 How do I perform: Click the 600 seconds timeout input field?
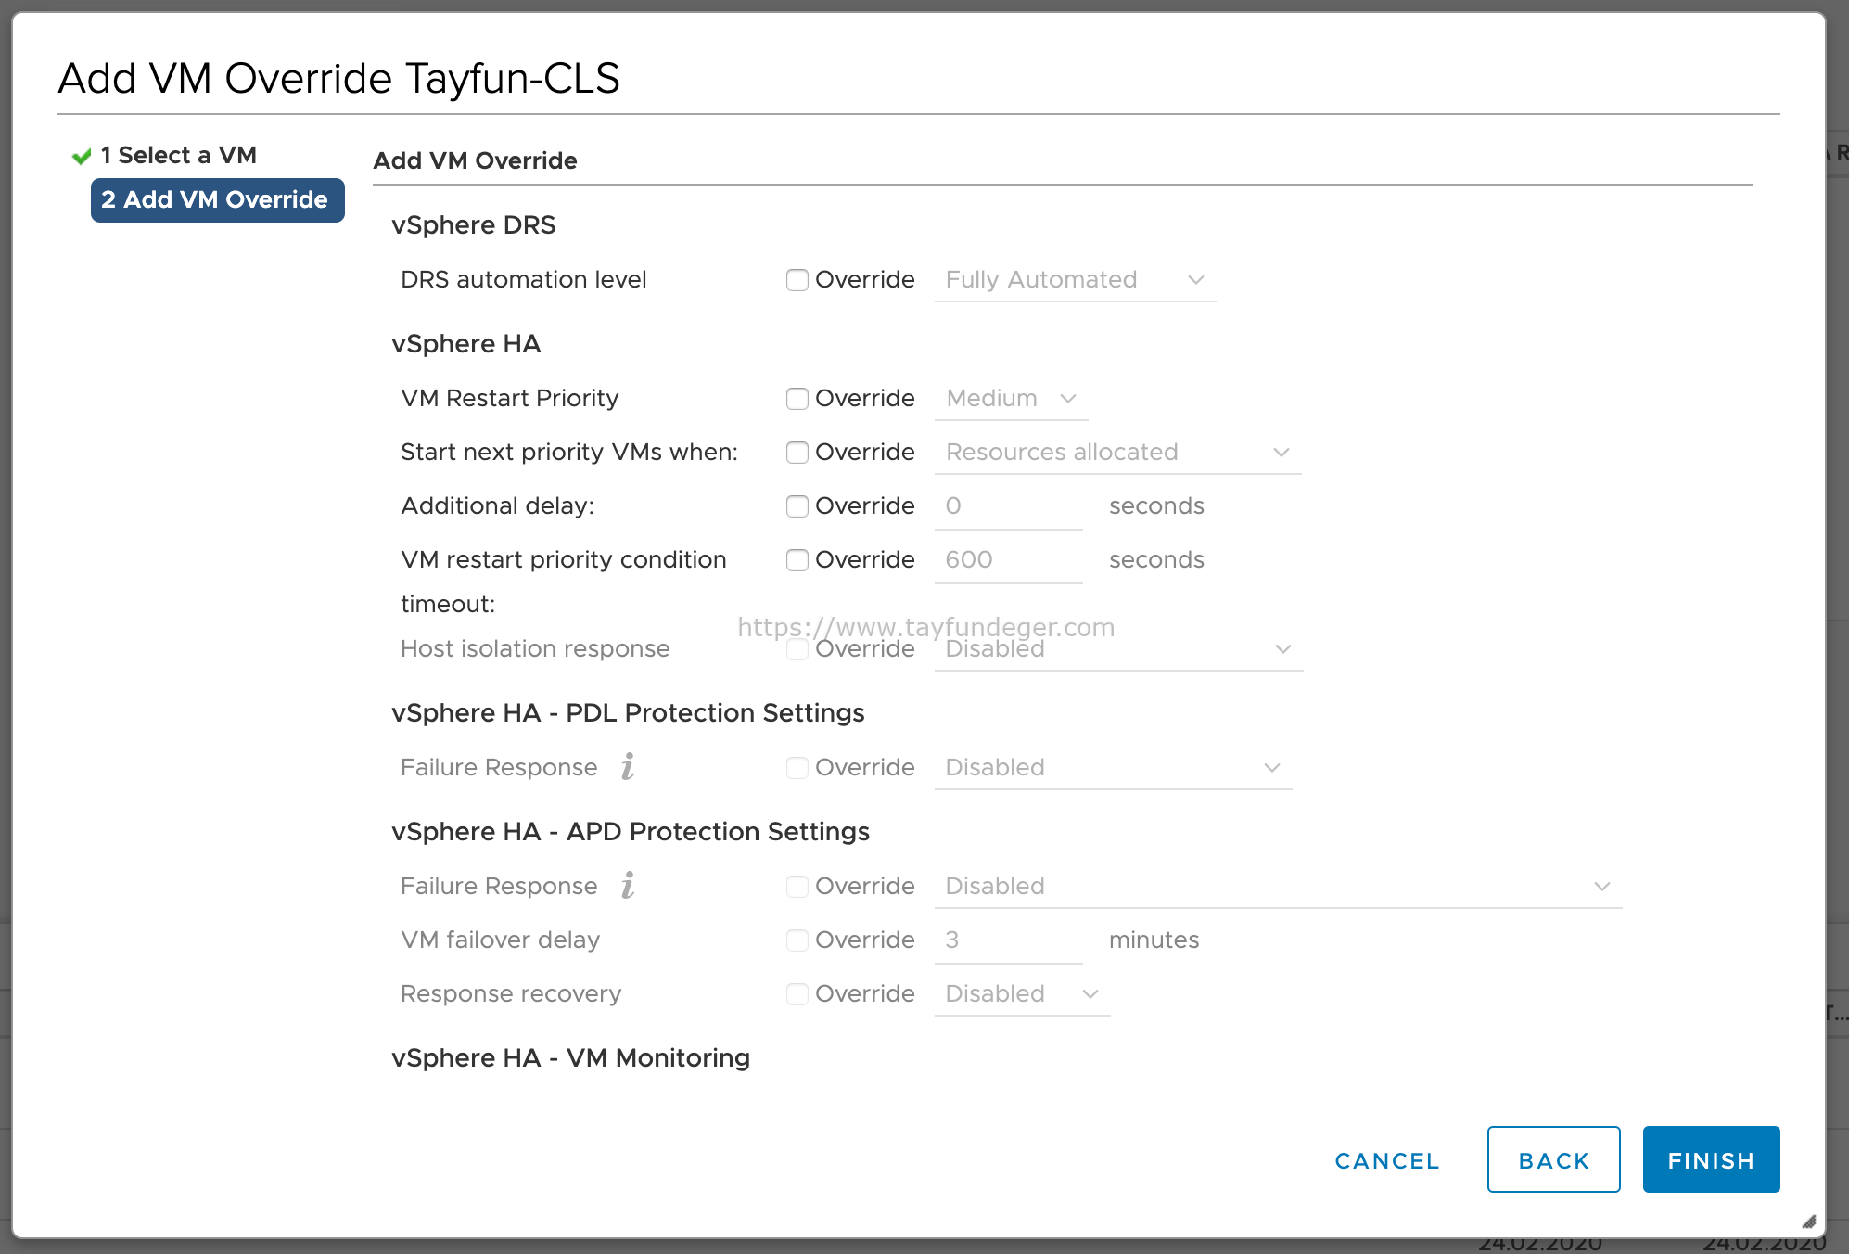[1008, 560]
